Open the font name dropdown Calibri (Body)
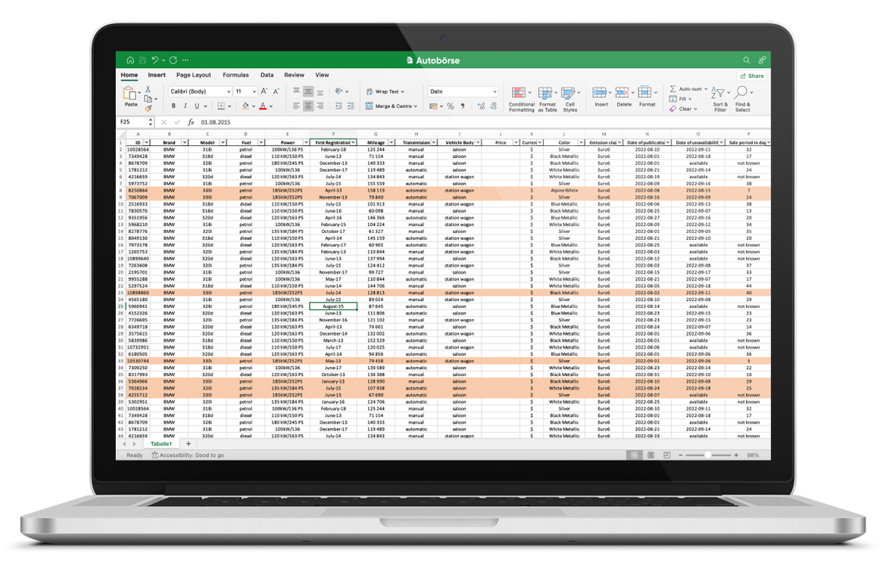This screenshot has height=575, width=886. [x=199, y=92]
